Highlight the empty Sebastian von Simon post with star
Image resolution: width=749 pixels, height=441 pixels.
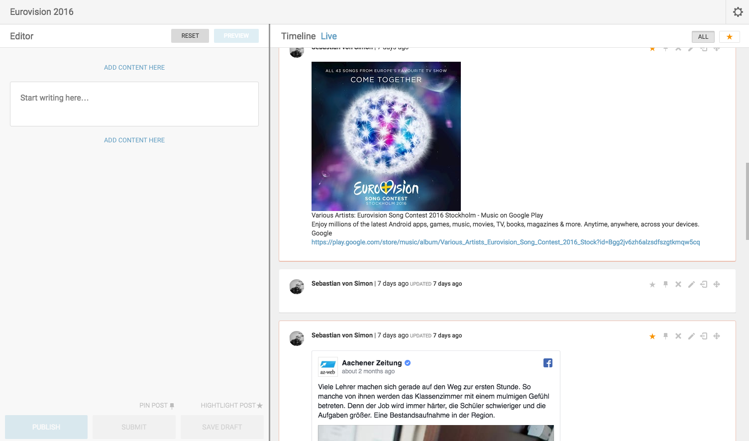652,285
